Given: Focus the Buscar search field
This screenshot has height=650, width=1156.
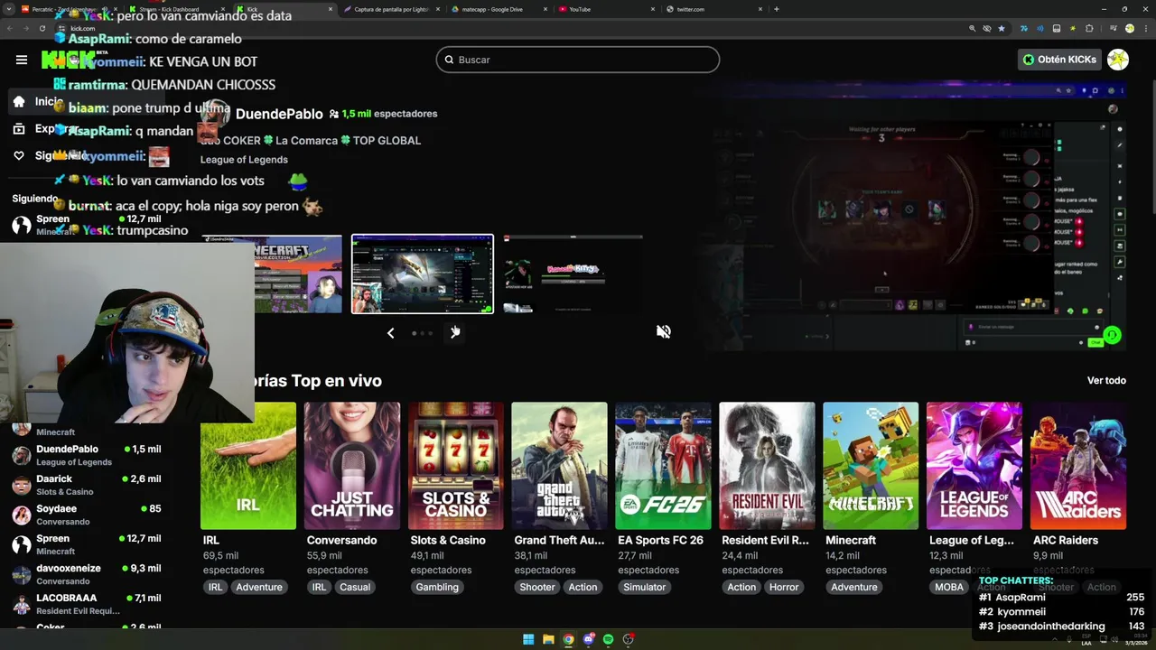Looking at the screenshot, I should (578, 60).
